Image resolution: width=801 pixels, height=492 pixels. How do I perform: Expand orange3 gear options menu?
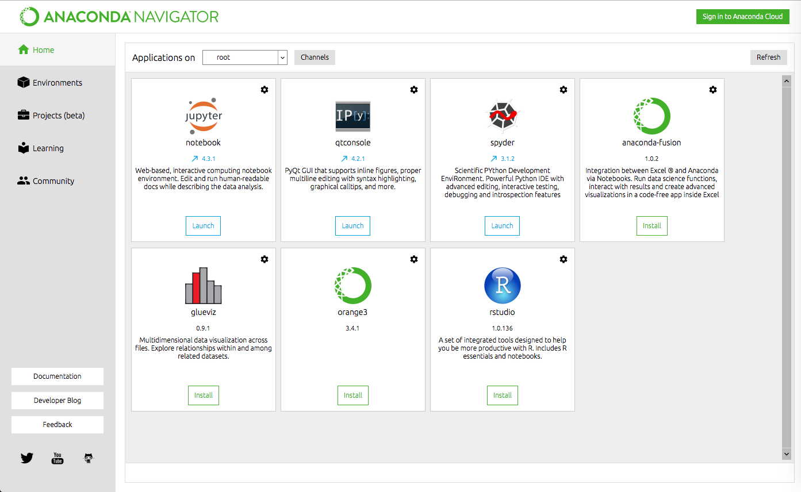tap(414, 259)
